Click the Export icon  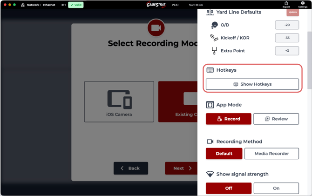pos(286,3)
